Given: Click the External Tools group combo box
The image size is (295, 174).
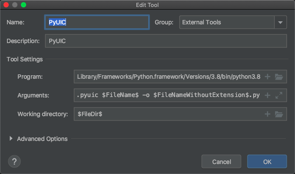Looking at the screenshot, I should [227, 22].
